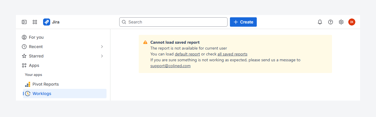376x117 pixels.
Task: Click the magnifier icon in Search
Action: (x=124, y=22)
